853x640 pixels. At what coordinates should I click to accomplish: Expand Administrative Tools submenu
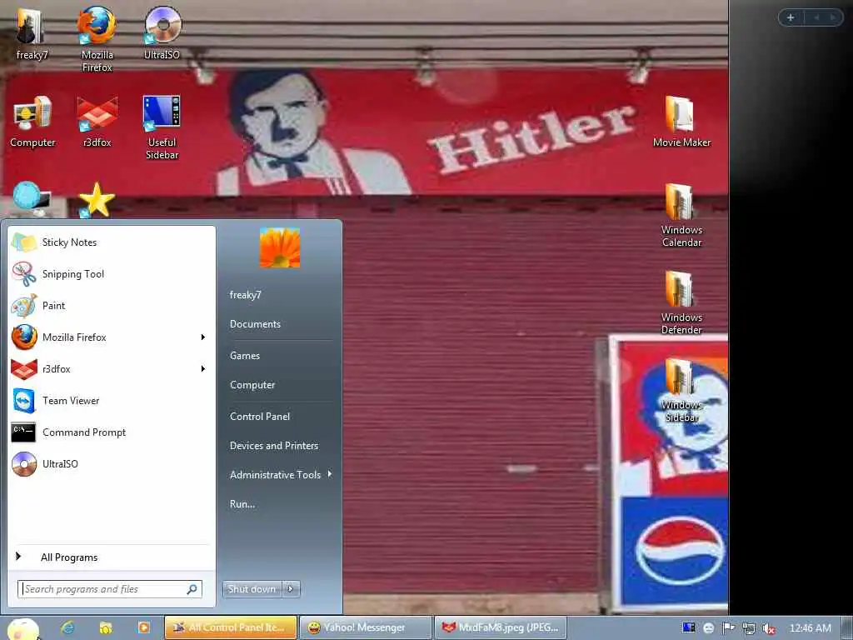(281, 474)
